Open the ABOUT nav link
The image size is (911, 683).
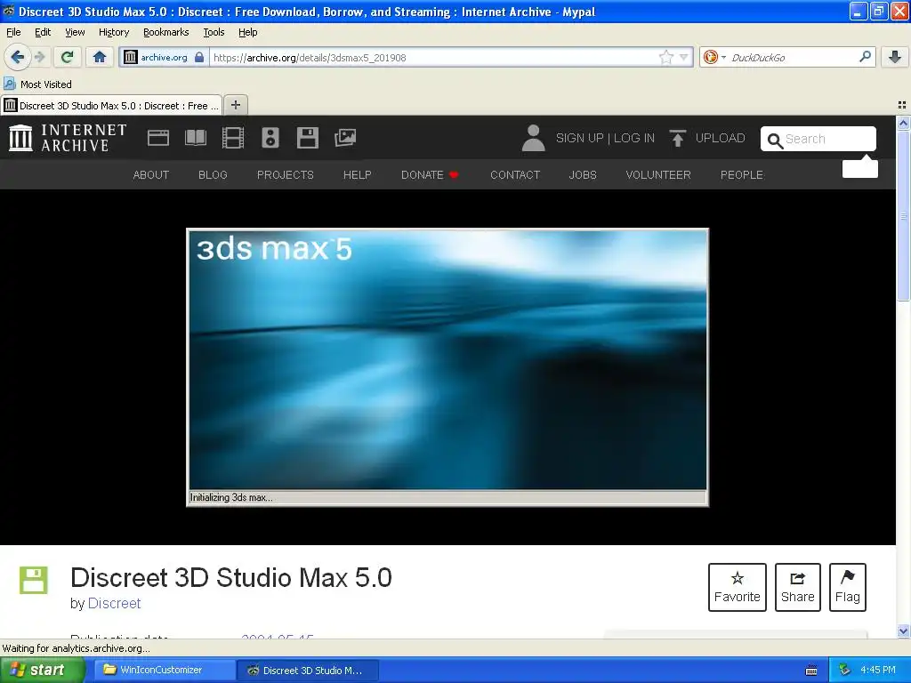pos(151,175)
